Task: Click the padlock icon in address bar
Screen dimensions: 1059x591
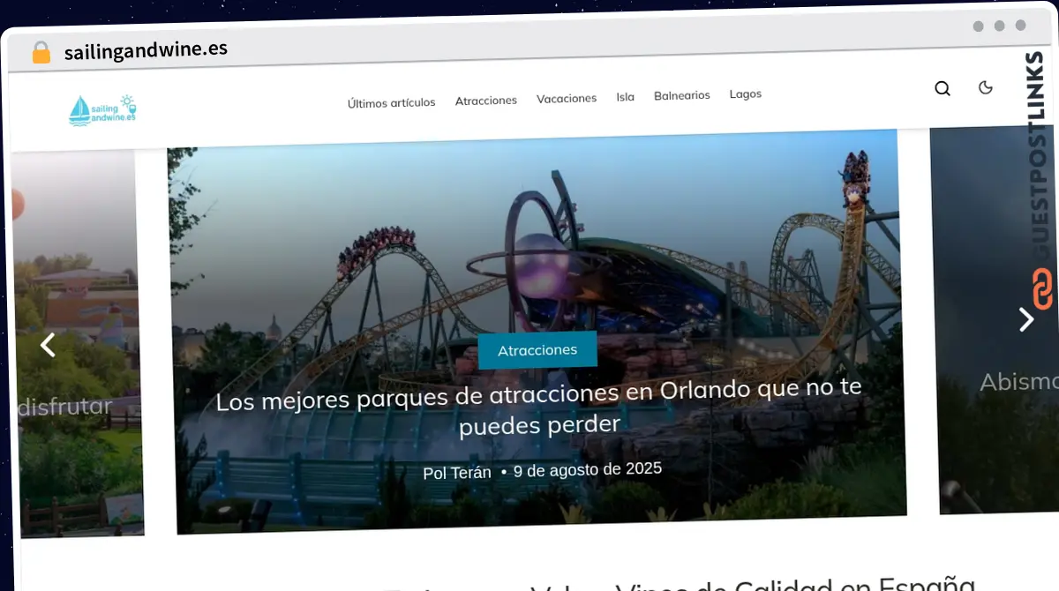Action: (41, 52)
